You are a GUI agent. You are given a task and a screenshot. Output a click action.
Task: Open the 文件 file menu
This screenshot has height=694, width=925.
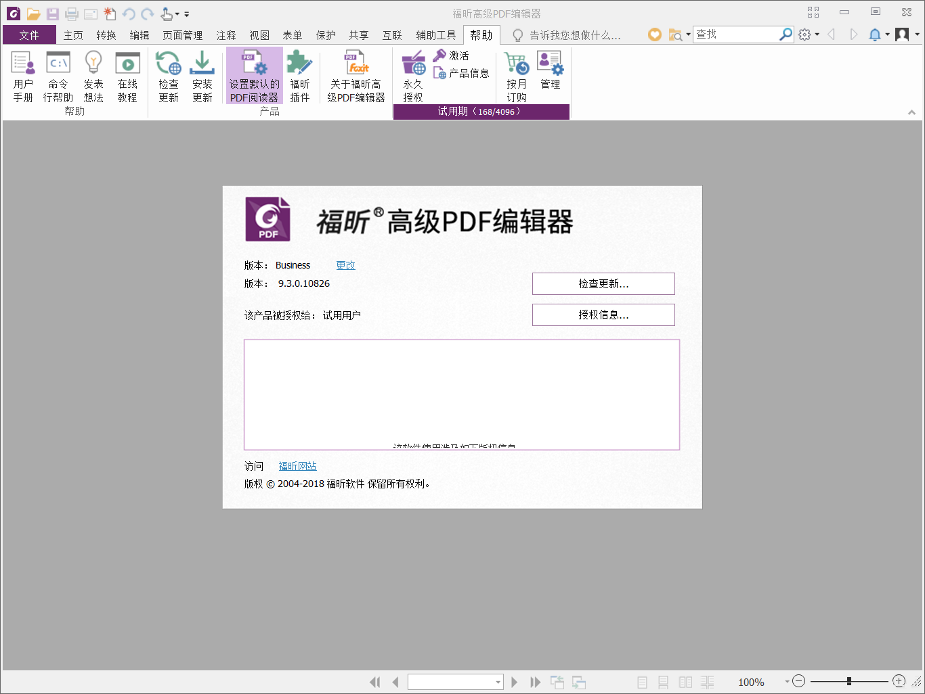(29, 35)
